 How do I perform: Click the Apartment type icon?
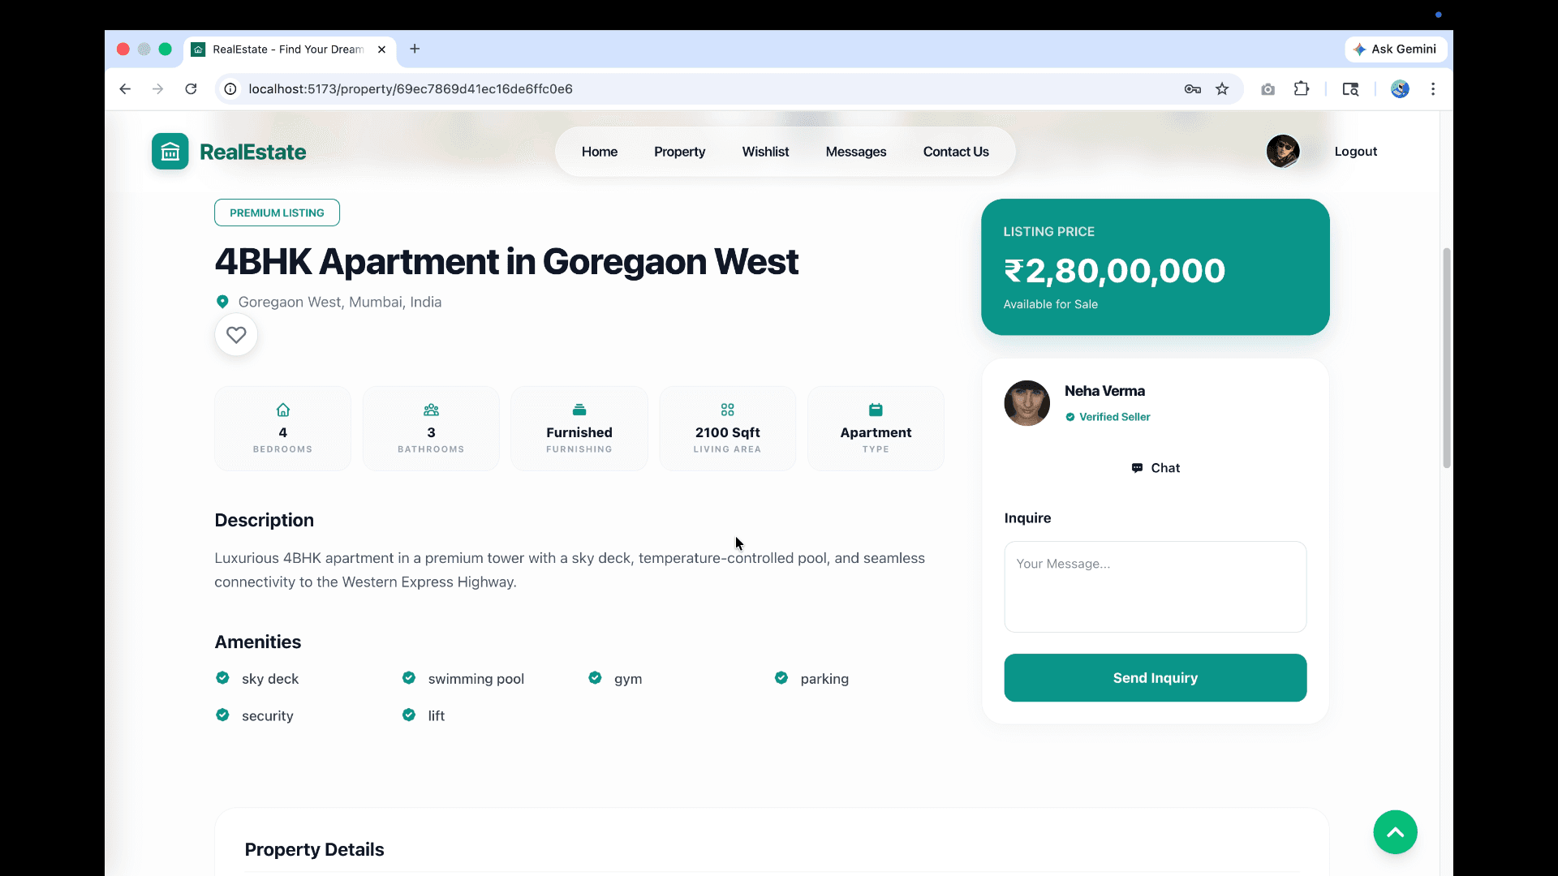(876, 410)
